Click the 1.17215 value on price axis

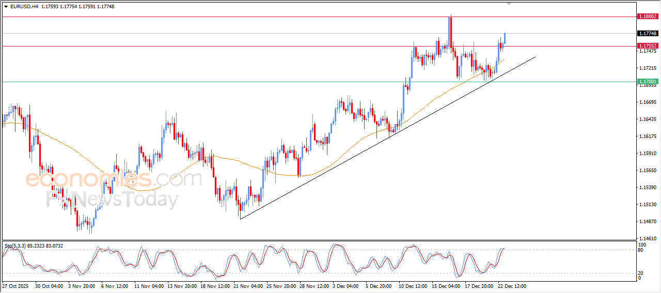point(648,68)
